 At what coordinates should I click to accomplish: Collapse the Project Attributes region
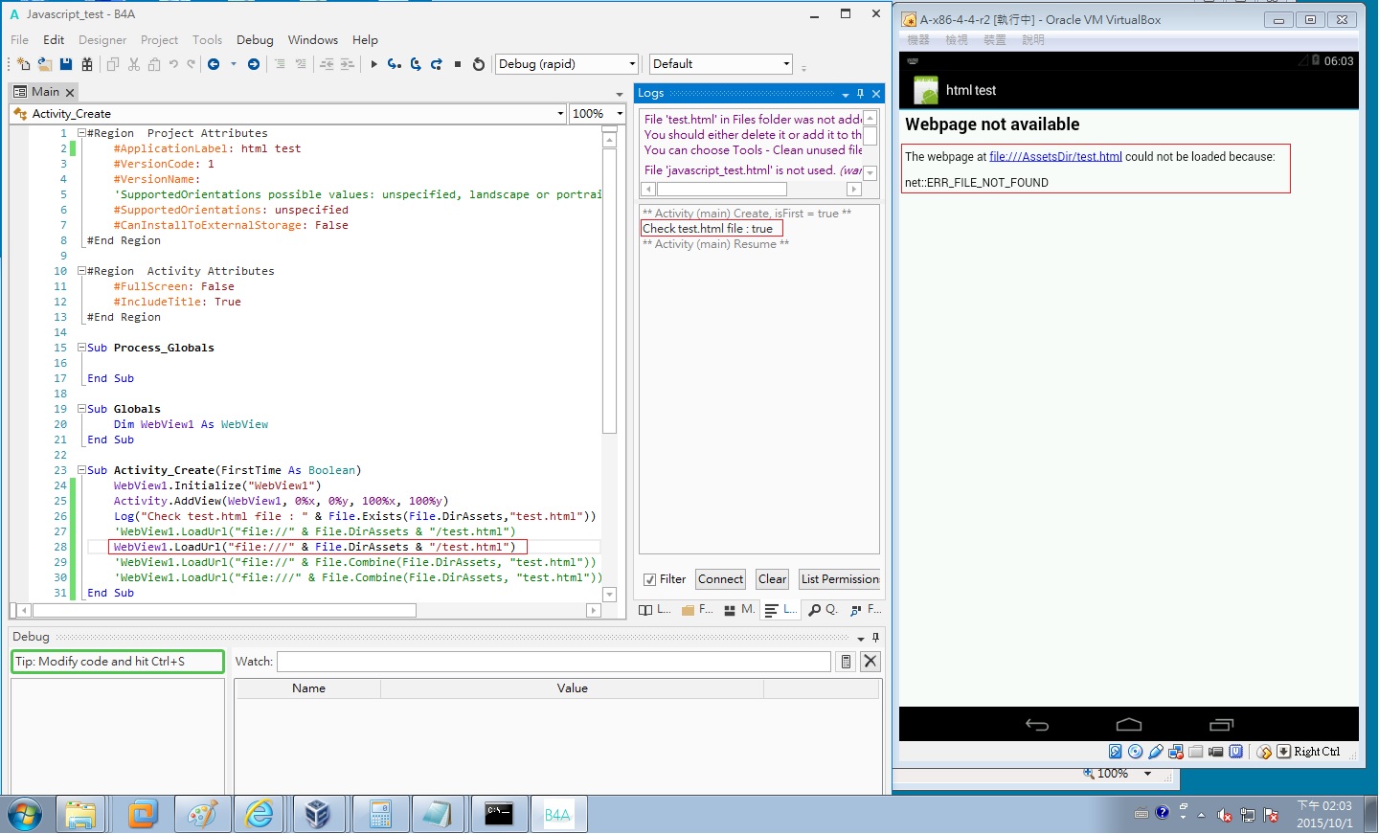[81, 133]
